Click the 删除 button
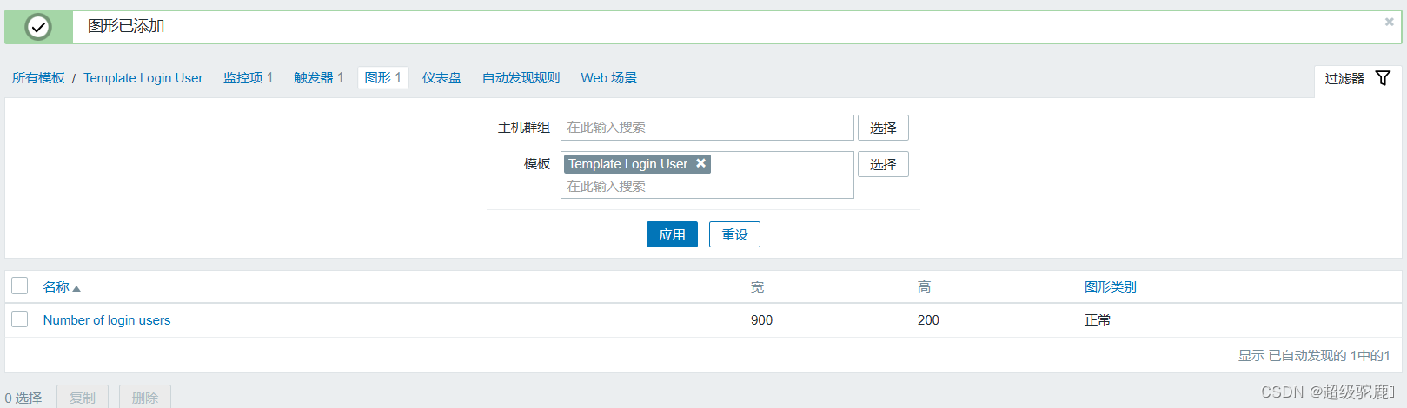The width and height of the screenshot is (1407, 408). (x=145, y=398)
